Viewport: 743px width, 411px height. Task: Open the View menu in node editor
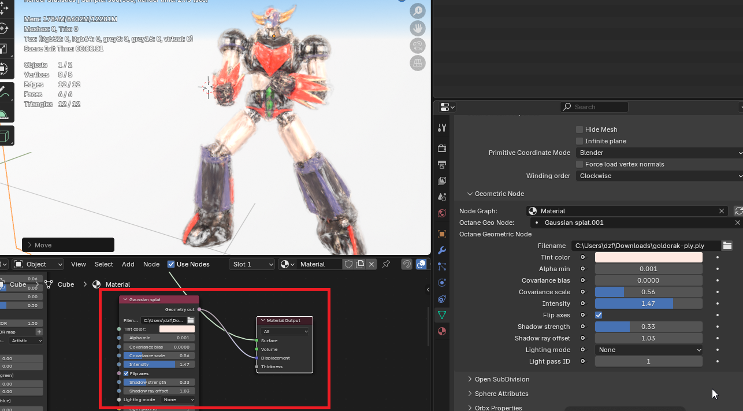coord(79,264)
